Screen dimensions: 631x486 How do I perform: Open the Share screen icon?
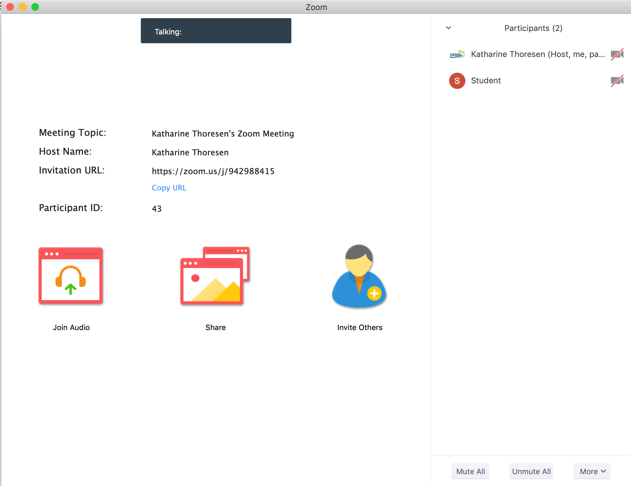pyautogui.click(x=215, y=276)
